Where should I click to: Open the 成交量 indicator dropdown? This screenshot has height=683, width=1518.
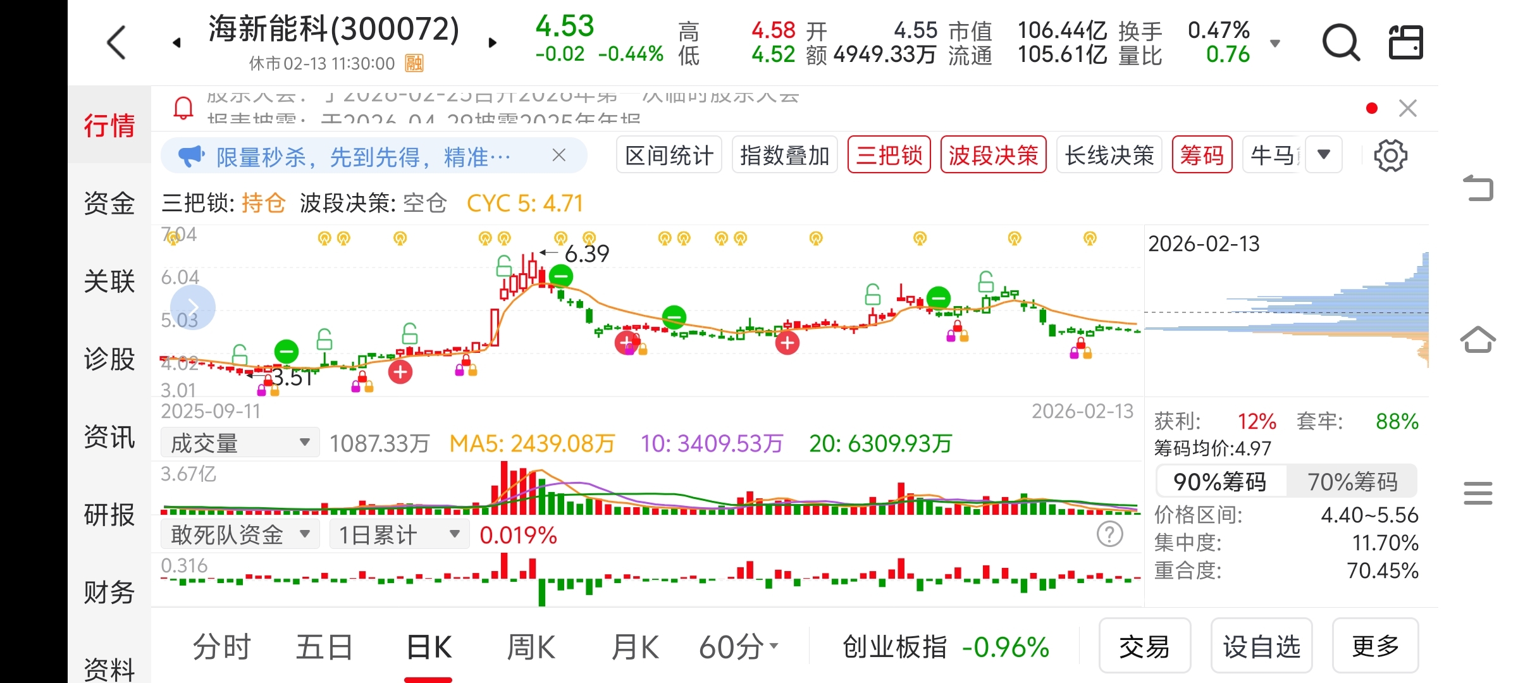click(240, 443)
